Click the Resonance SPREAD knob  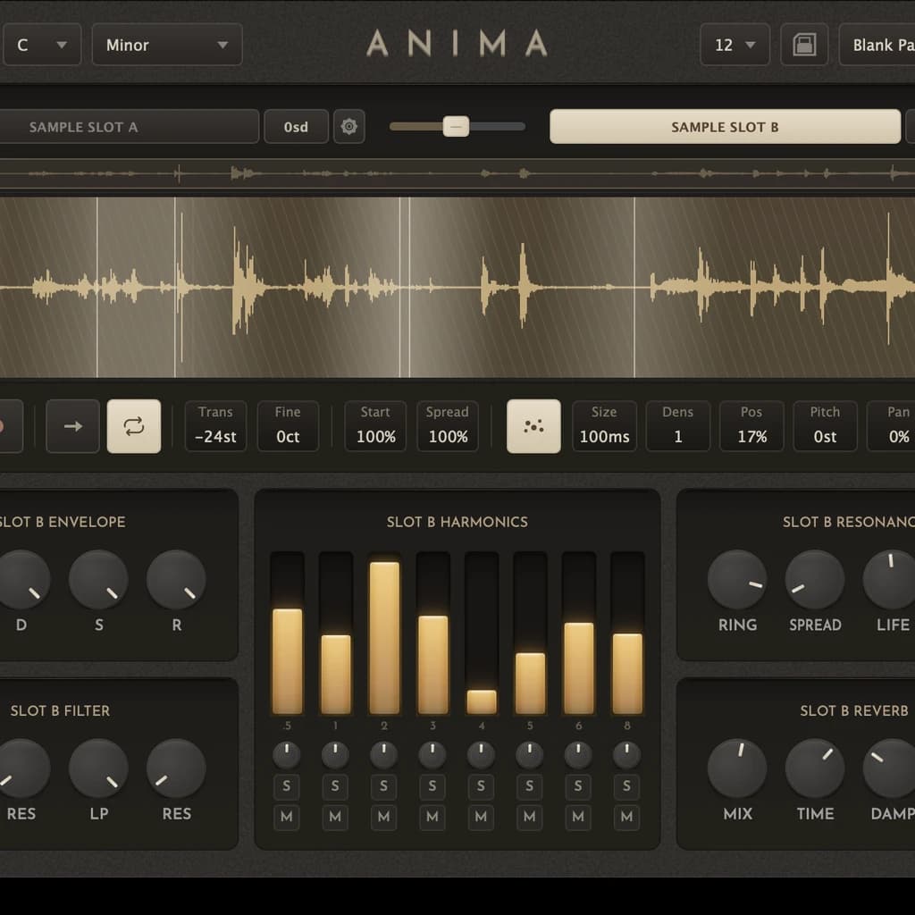[815, 579]
